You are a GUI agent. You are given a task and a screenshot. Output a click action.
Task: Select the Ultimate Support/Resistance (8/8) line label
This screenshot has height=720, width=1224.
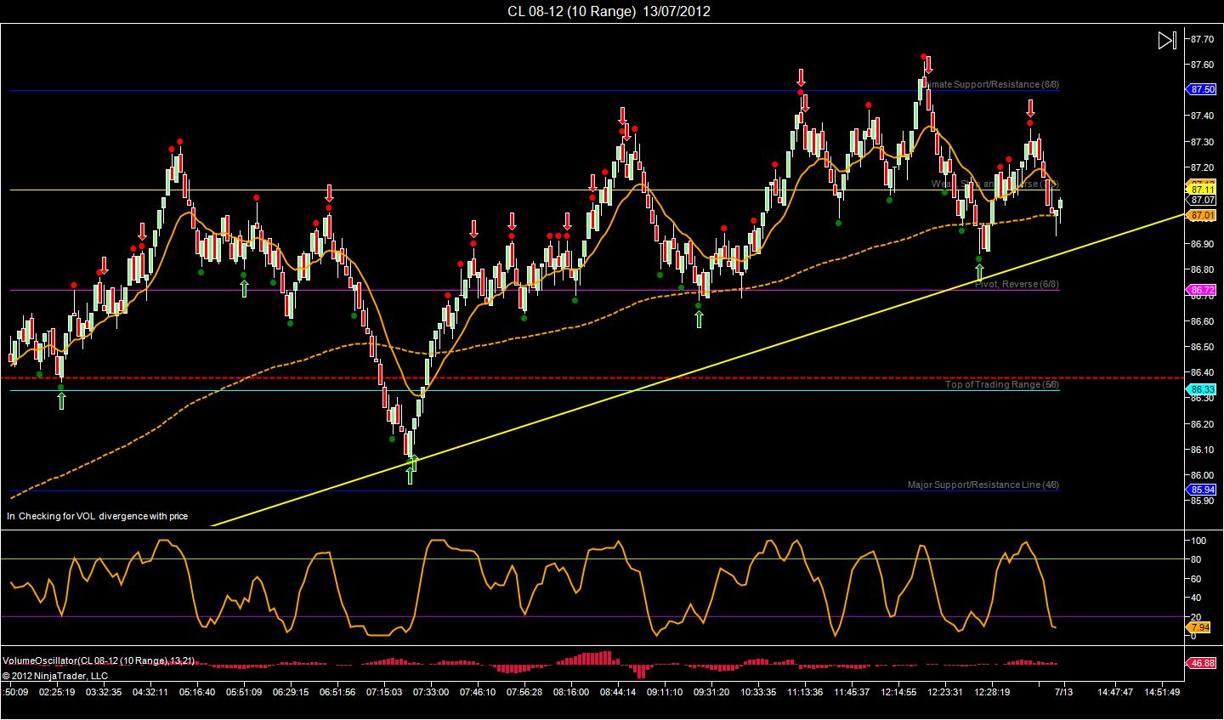(x=990, y=84)
